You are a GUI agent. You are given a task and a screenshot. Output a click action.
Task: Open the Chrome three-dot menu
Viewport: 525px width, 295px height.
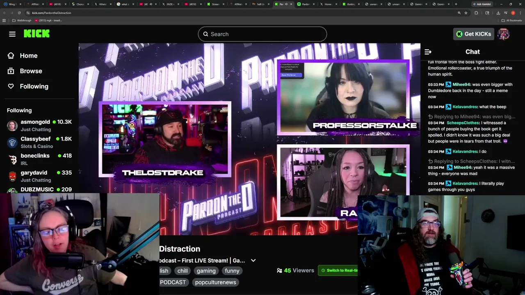pyautogui.click(x=520, y=13)
